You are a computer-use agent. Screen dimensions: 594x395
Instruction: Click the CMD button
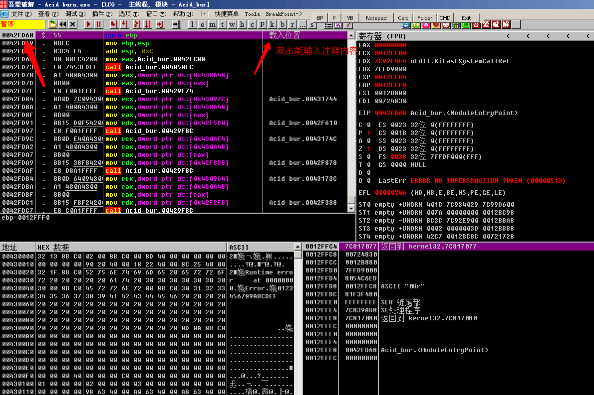tap(445, 18)
